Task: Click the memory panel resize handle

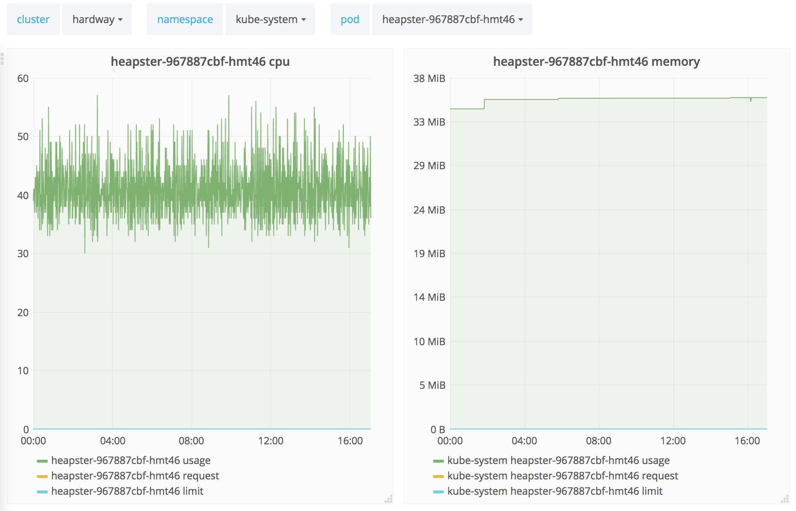Action: (x=785, y=499)
